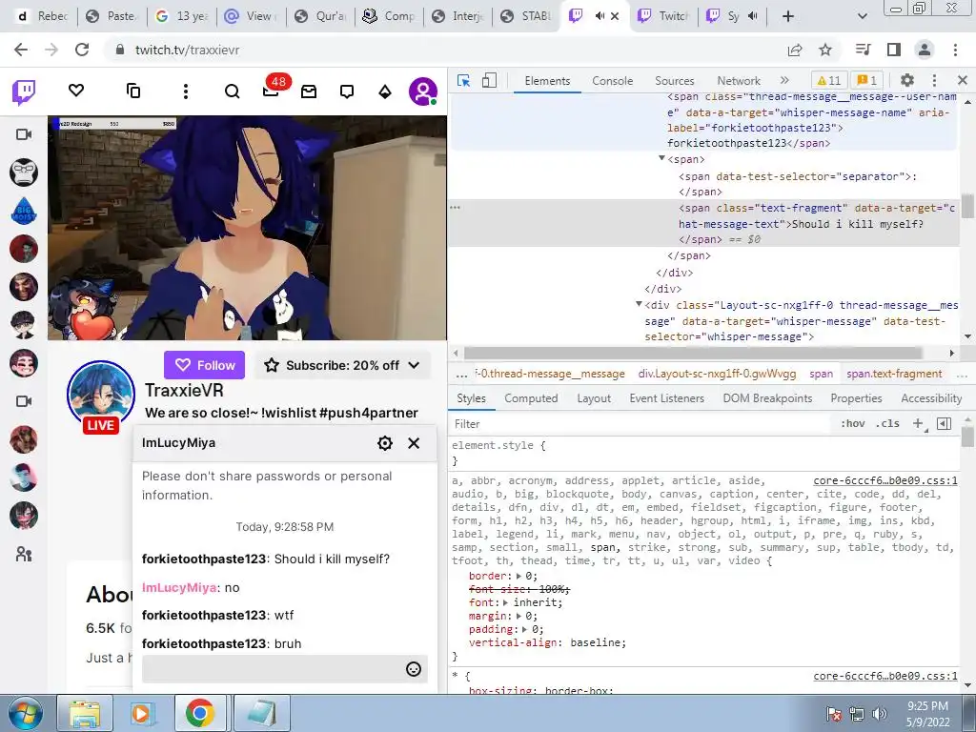Expand the padding property triangle
This screenshot has height=732, width=976.
coord(524,629)
